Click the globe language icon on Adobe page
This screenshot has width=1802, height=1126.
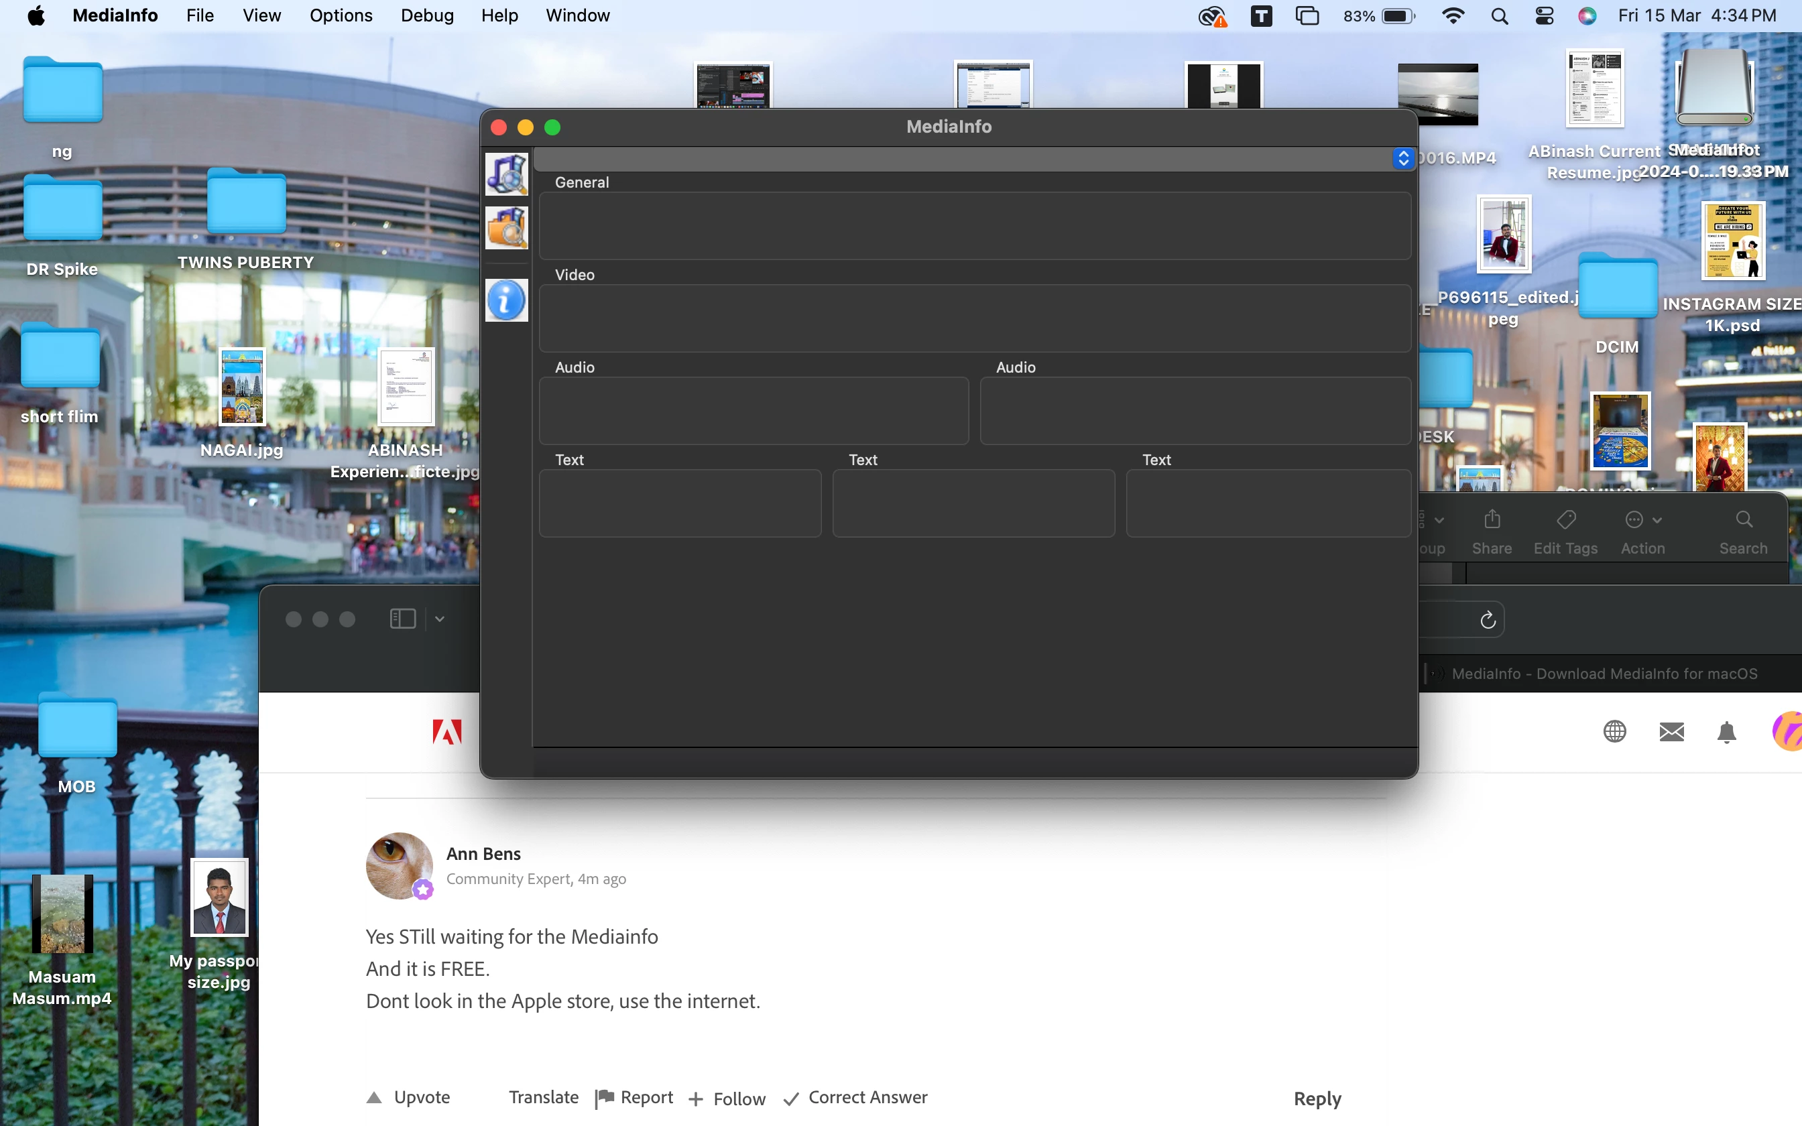point(1614,731)
